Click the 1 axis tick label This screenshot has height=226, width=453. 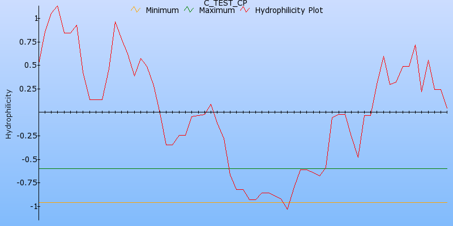coord(36,19)
